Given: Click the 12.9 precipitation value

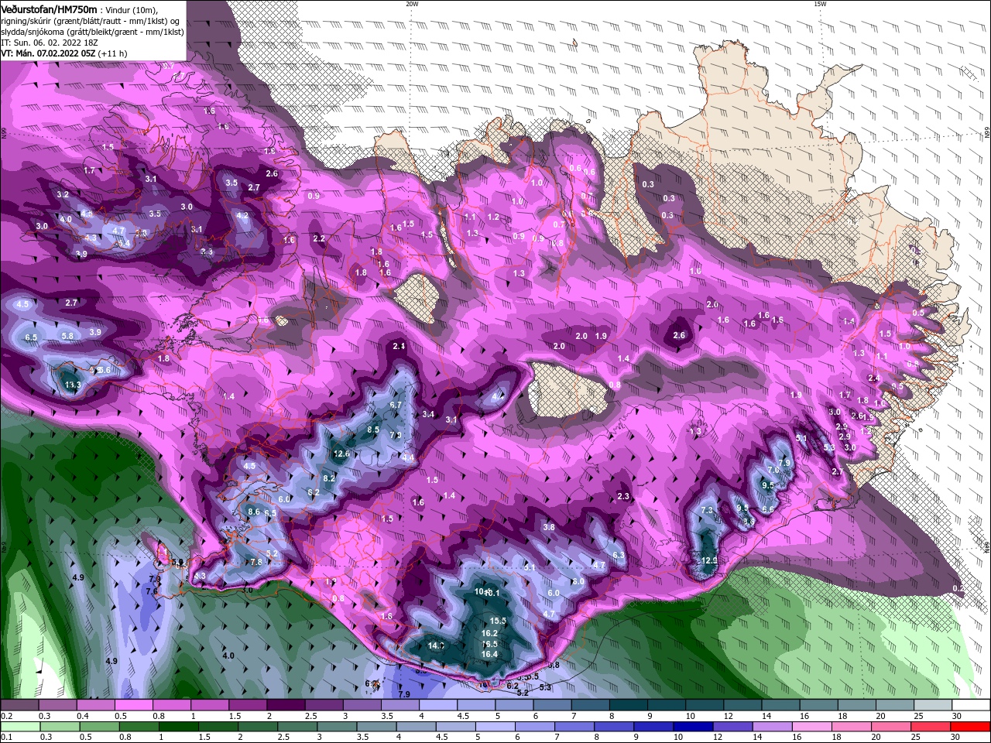Looking at the screenshot, I should 709,560.
